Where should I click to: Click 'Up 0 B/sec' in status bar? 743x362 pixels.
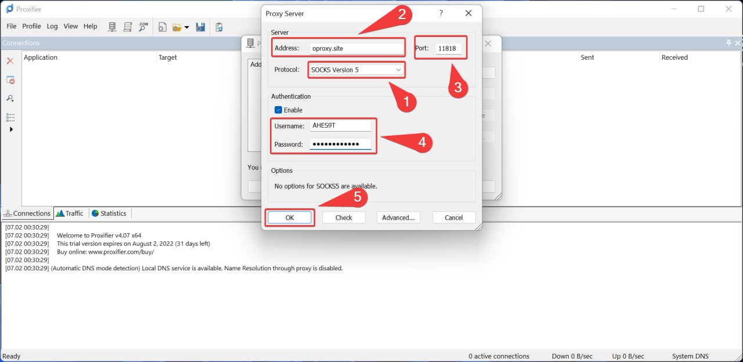coord(628,356)
